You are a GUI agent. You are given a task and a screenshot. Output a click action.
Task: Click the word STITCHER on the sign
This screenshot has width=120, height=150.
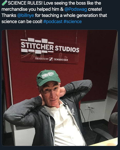tap(37, 46)
